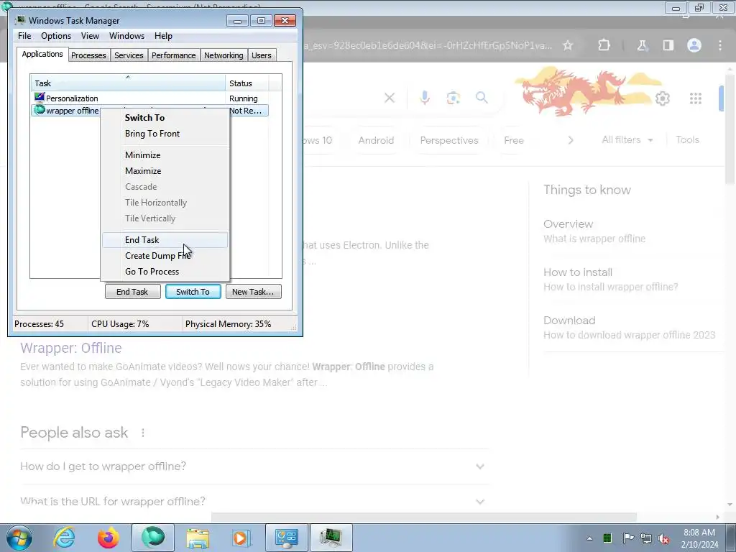
Task: Choose Go To Process menu entry
Action: point(165,272)
